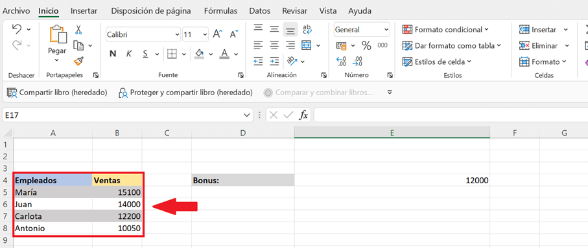This screenshot has height=248, width=588.
Task: Click the Wrap Text icon
Action: [307, 30]
